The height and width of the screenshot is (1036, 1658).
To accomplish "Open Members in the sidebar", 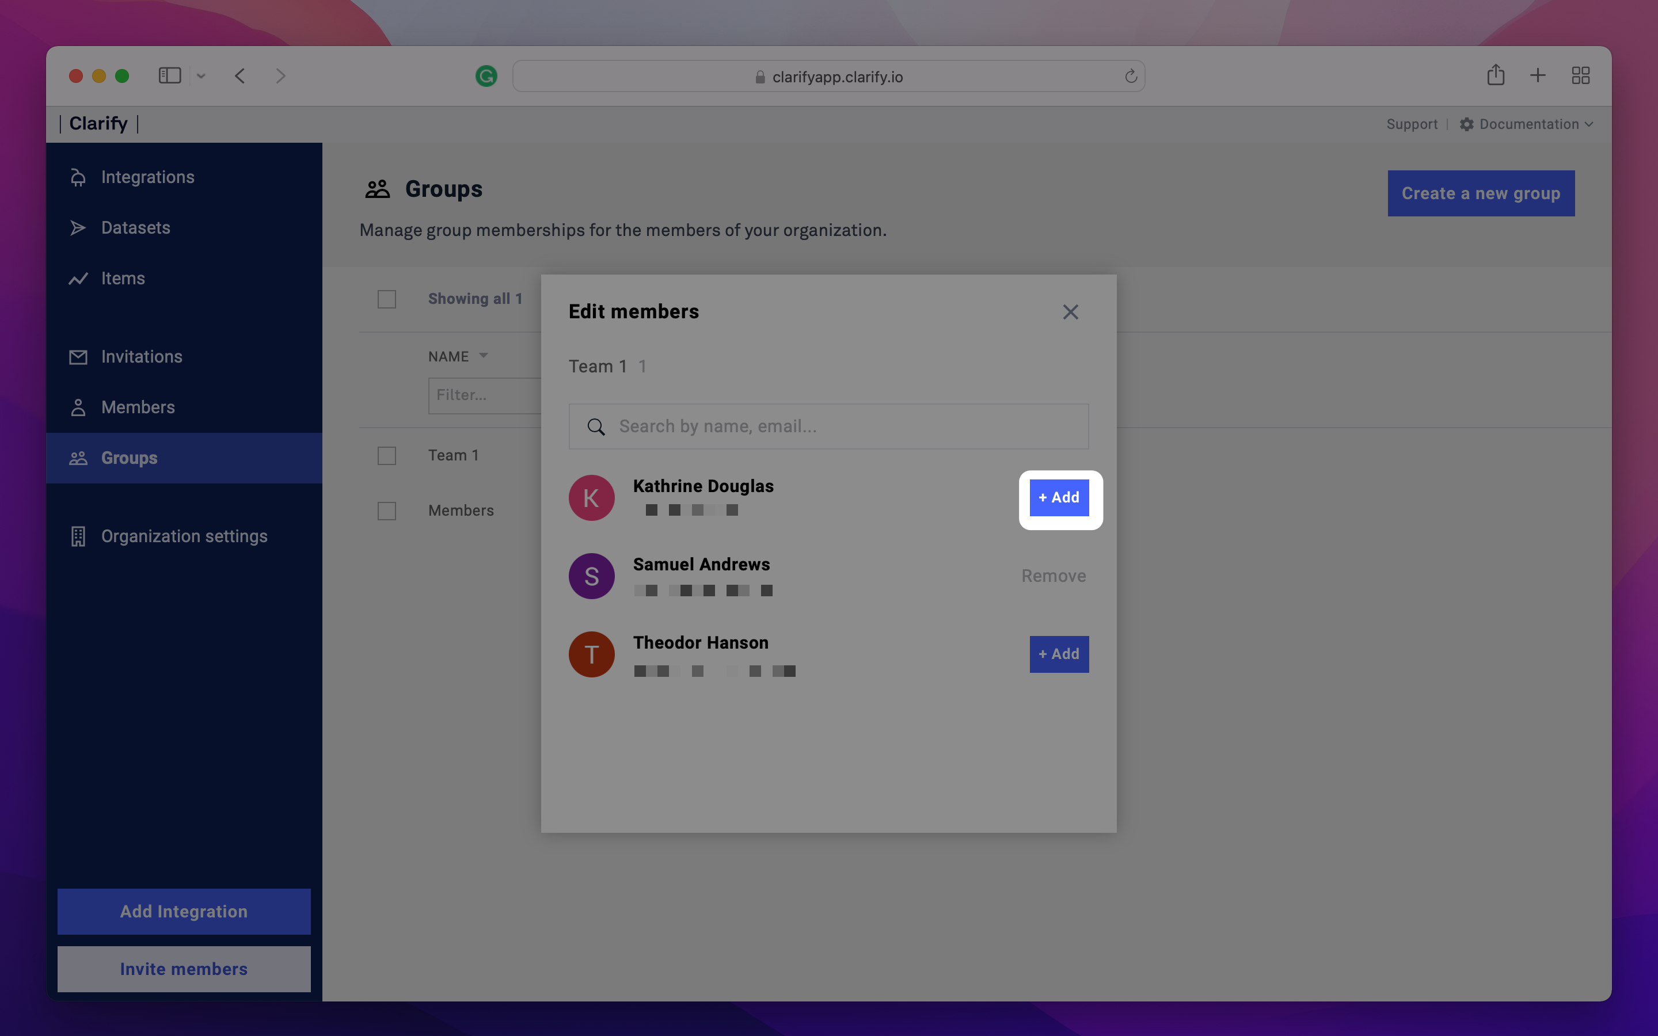I will [x=138, y=407].
